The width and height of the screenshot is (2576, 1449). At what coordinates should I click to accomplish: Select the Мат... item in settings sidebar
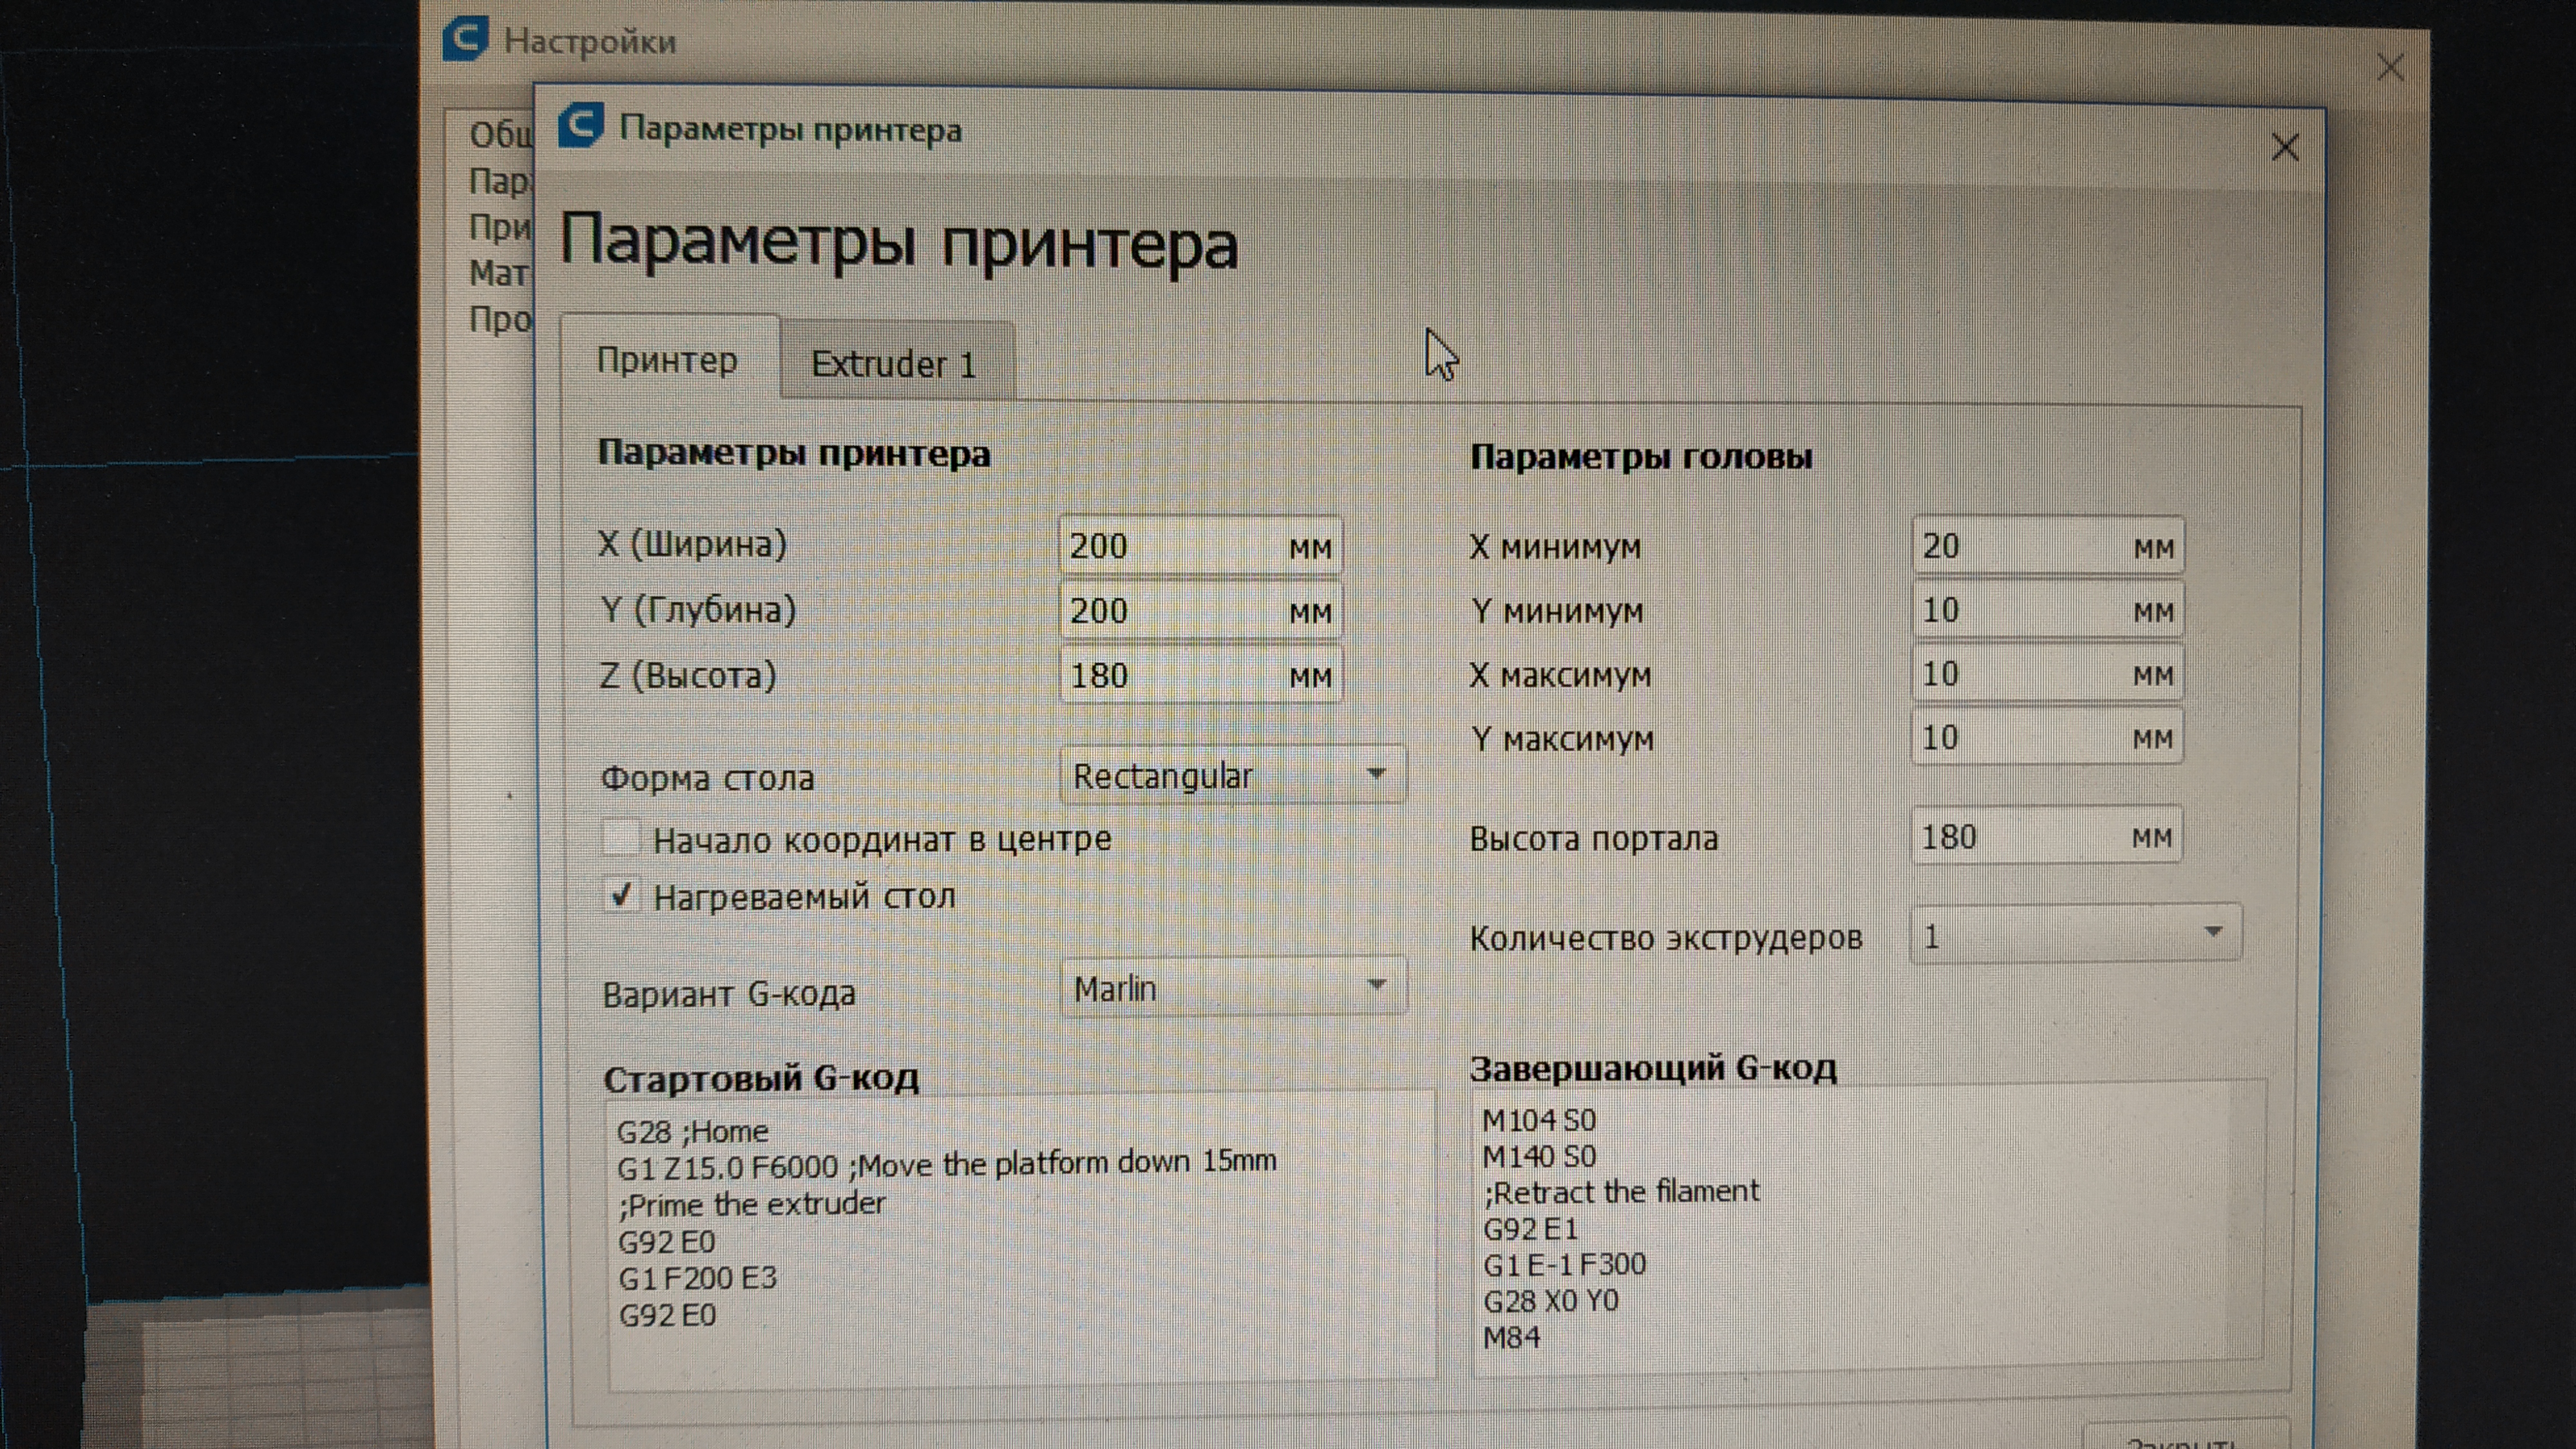(499, 272)
